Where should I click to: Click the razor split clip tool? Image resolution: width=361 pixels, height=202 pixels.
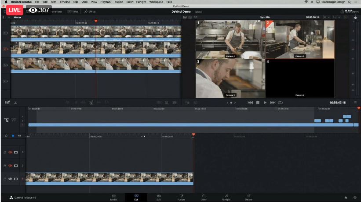[15, 103]
